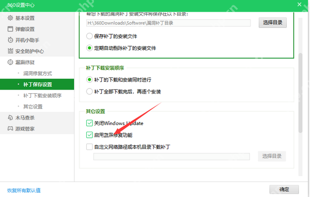Go to 补丁下载安装顺序 sidebar sub-item
Viewport: 310px width, 197px height.
(x=42, y=95)
